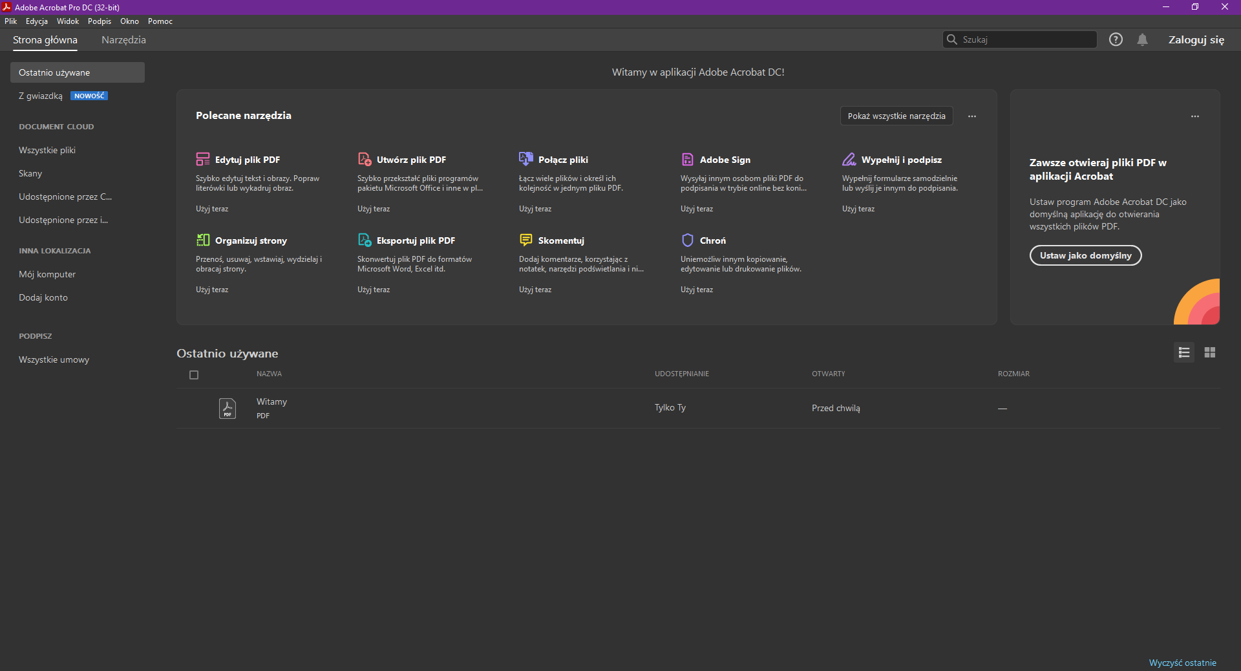Click the PDF file icon for Witamy
This screenshot has height=671, width=1241.
[228, 408]
